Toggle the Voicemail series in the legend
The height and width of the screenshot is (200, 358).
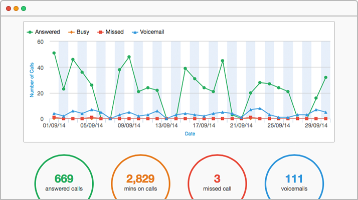148,32
